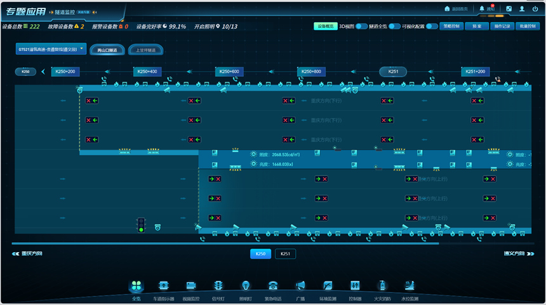
Task: Open the 照明灯 lighting bulb icon
Action: (246, 286)
